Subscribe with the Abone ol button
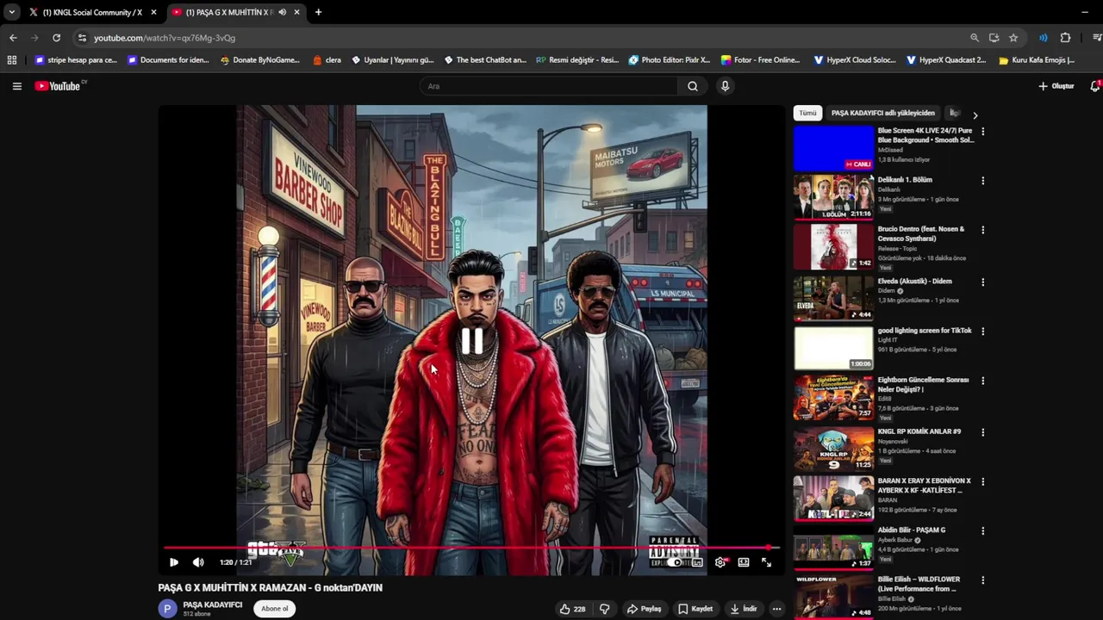Image resolution: width=1103 pixels, height=620 pixels. [x=275, y=609]
